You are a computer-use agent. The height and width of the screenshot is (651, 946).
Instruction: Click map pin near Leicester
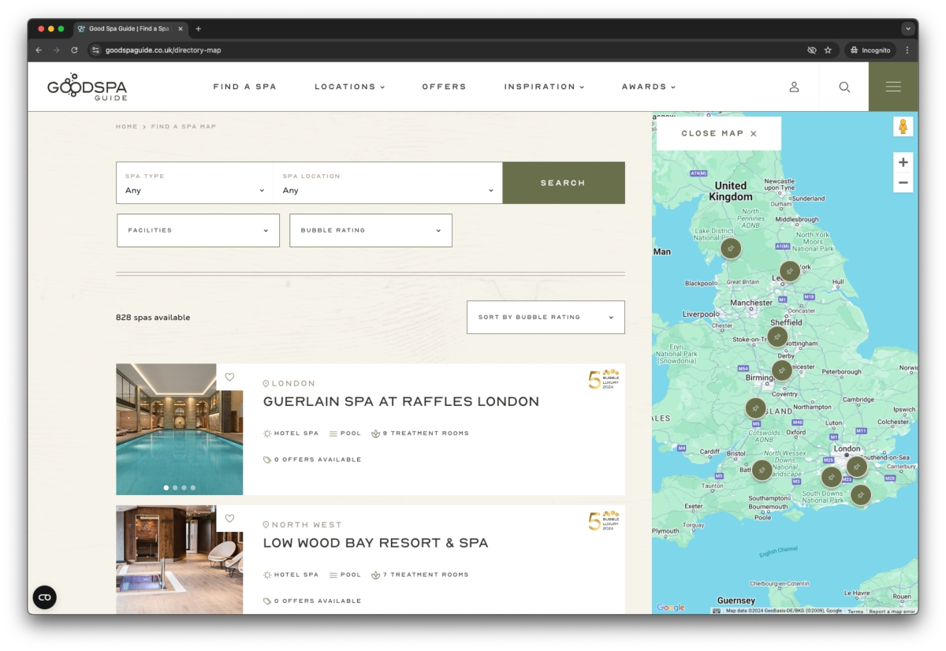tap(782, 370)
